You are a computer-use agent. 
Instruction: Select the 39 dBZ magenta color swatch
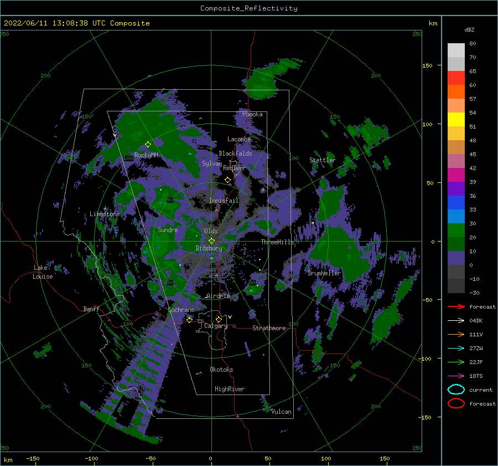456,175
